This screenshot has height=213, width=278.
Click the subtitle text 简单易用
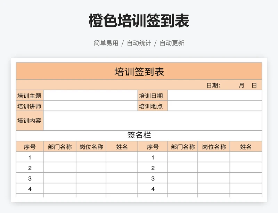(x=106, y=43)
